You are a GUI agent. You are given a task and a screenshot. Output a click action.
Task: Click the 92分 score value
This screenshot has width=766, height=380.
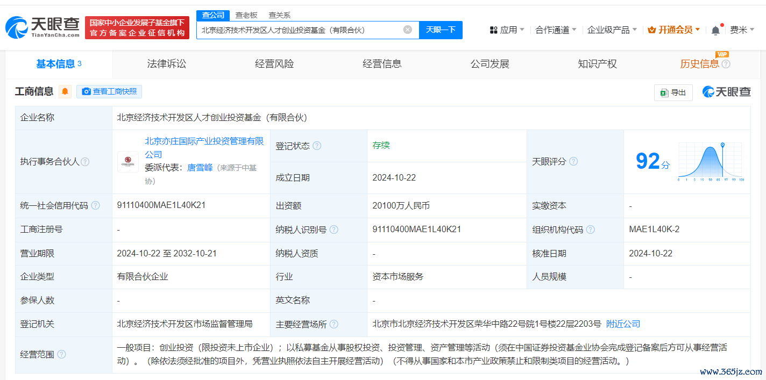pos(652,161)
